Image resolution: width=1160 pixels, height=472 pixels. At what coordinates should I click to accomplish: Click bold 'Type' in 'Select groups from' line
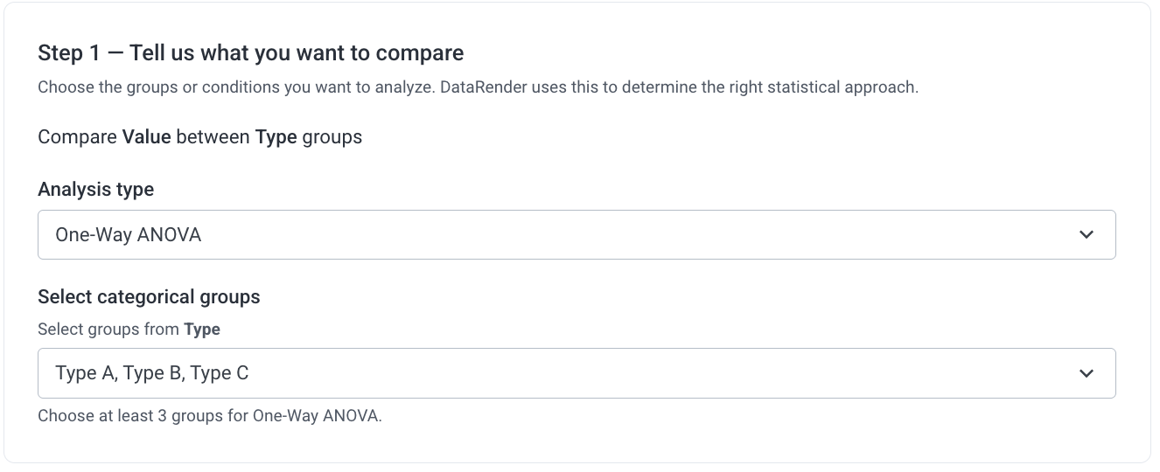[x=202, y=330]
